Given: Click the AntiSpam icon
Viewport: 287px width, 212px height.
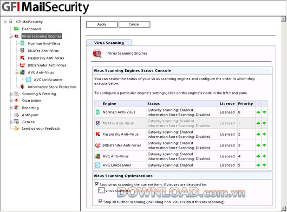Looking at the screenshot, I should click(17, 115).
